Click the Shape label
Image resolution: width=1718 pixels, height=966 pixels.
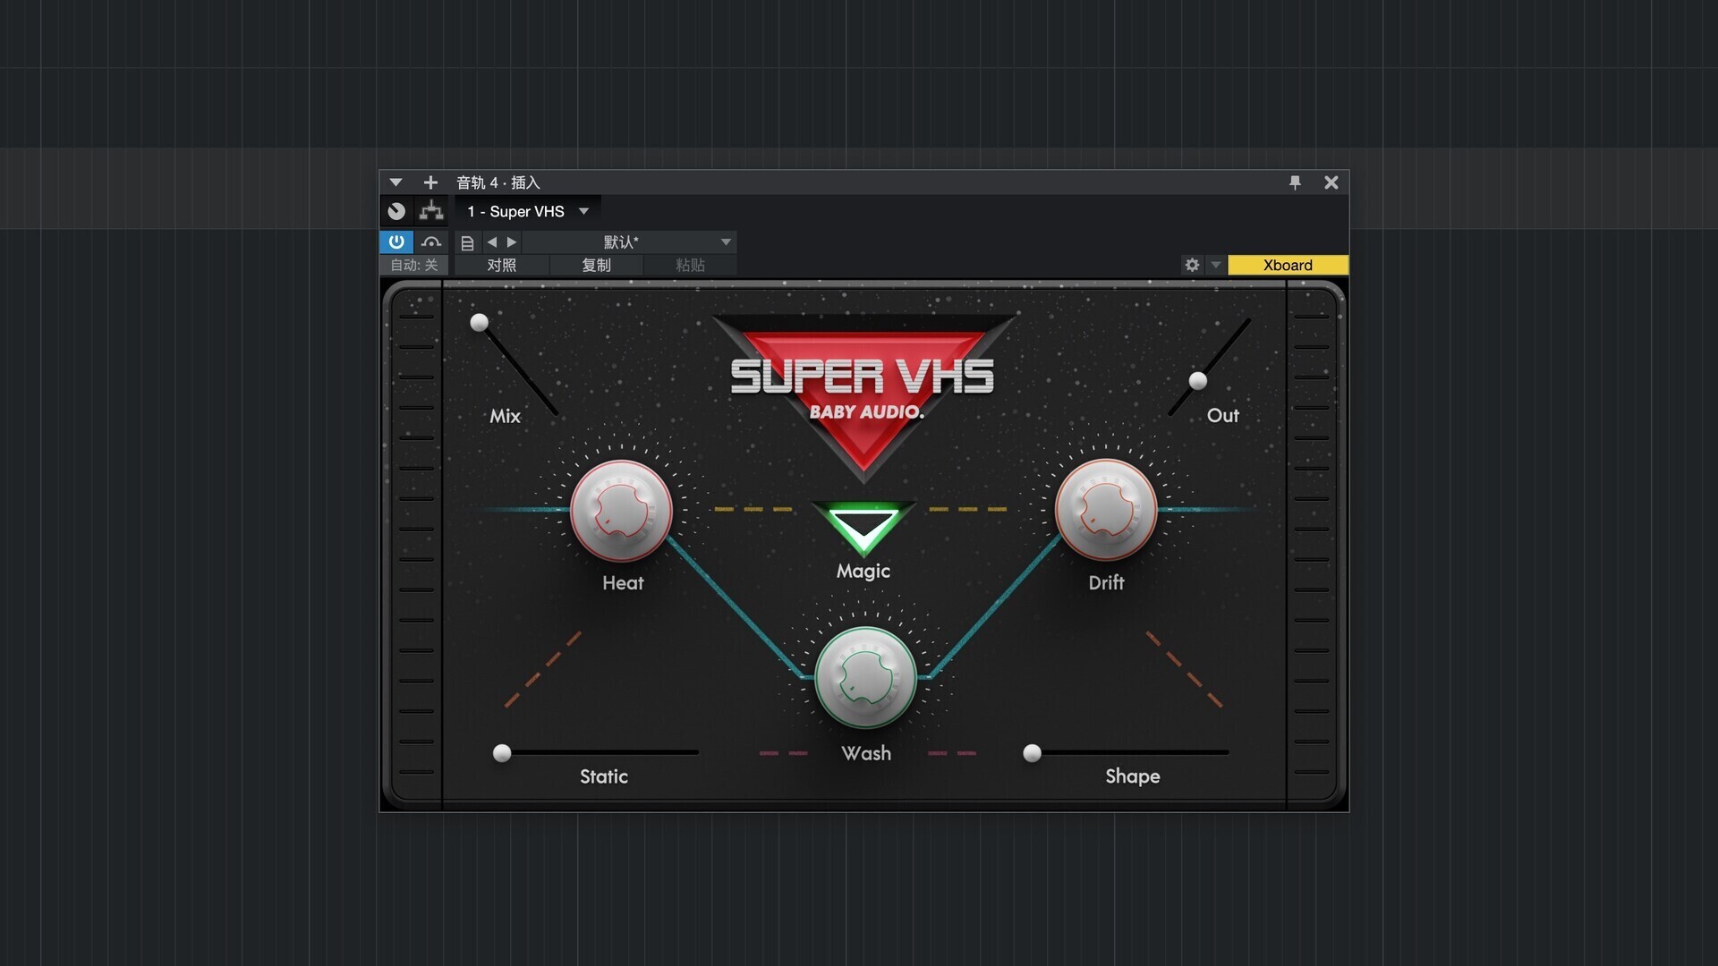coord(1133,776)
